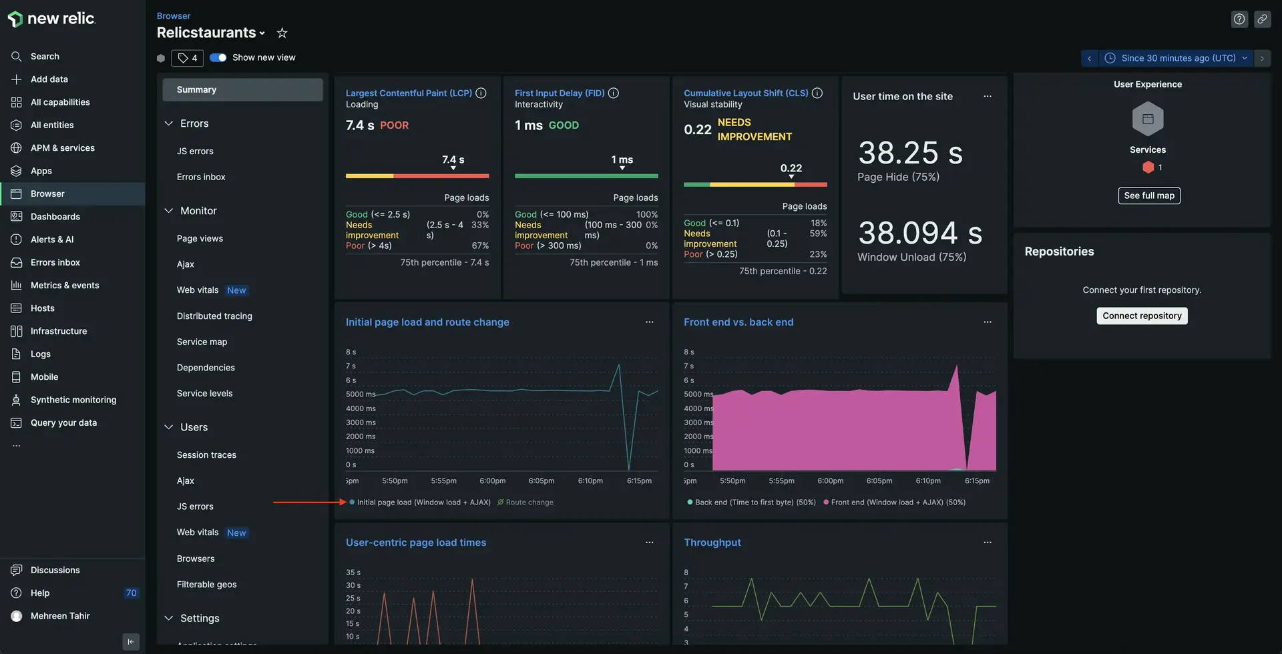Copy permalink with the link icon
Image resolution: width=1282 pixels, height=654 pixels.
pos(1262,19)
